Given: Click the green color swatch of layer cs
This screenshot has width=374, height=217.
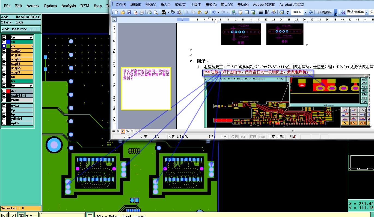Looking at the screenshot, I should point(8,46).
